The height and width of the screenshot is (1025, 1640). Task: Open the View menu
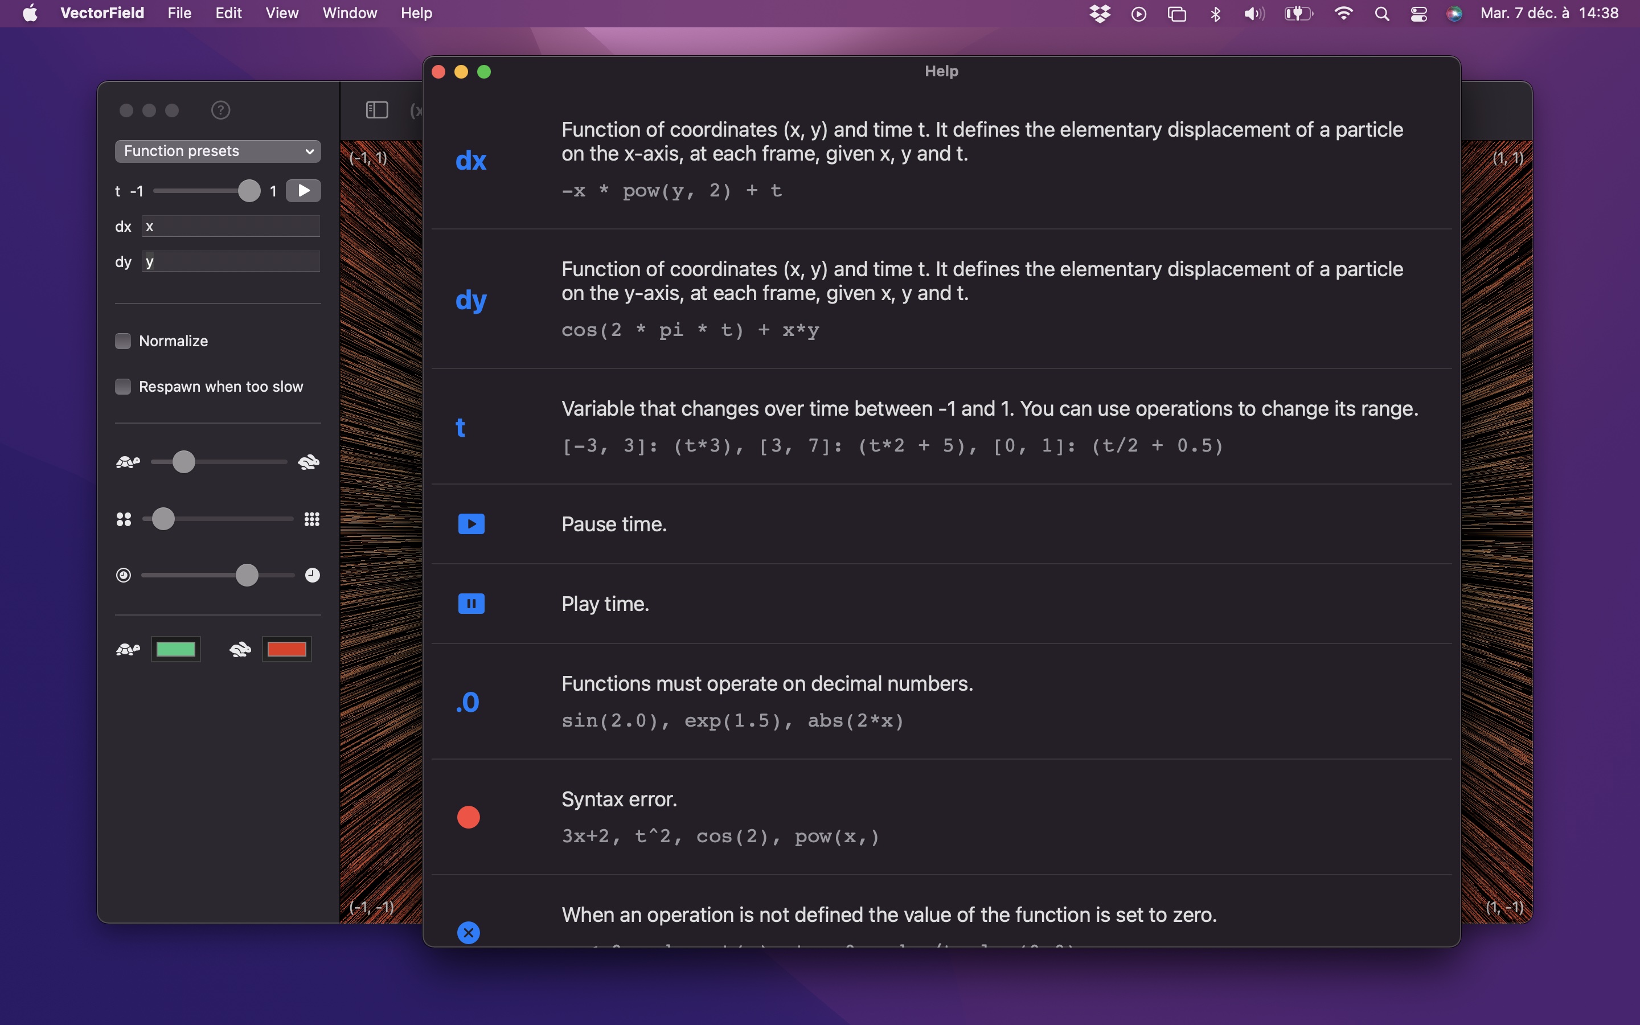click(x=281, y=14)
